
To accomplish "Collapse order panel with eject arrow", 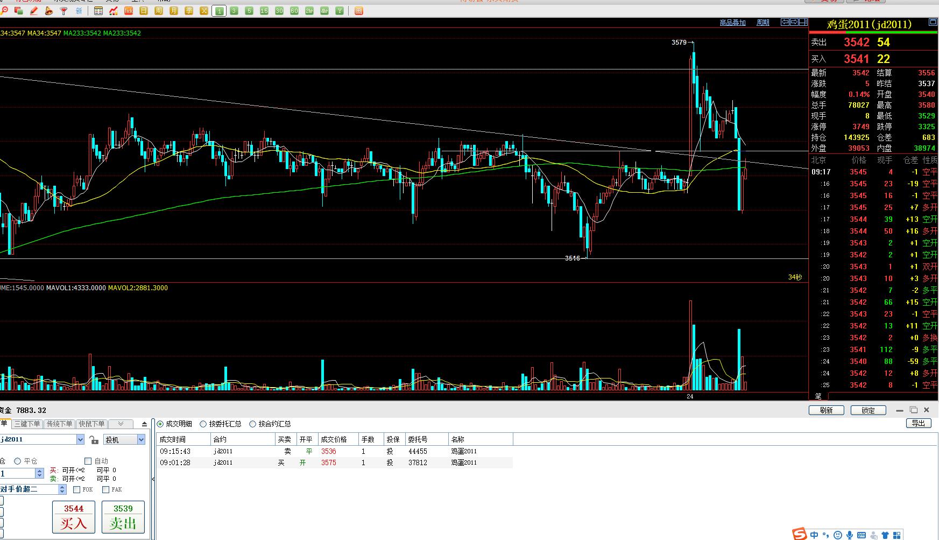I will click(144, 424).
